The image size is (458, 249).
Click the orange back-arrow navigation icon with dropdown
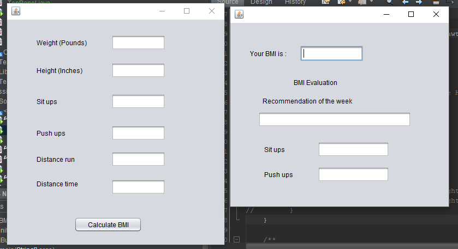pos(341,2)
